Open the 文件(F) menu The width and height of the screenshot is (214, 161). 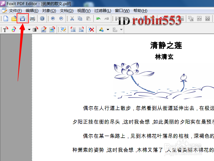point(15,11)
